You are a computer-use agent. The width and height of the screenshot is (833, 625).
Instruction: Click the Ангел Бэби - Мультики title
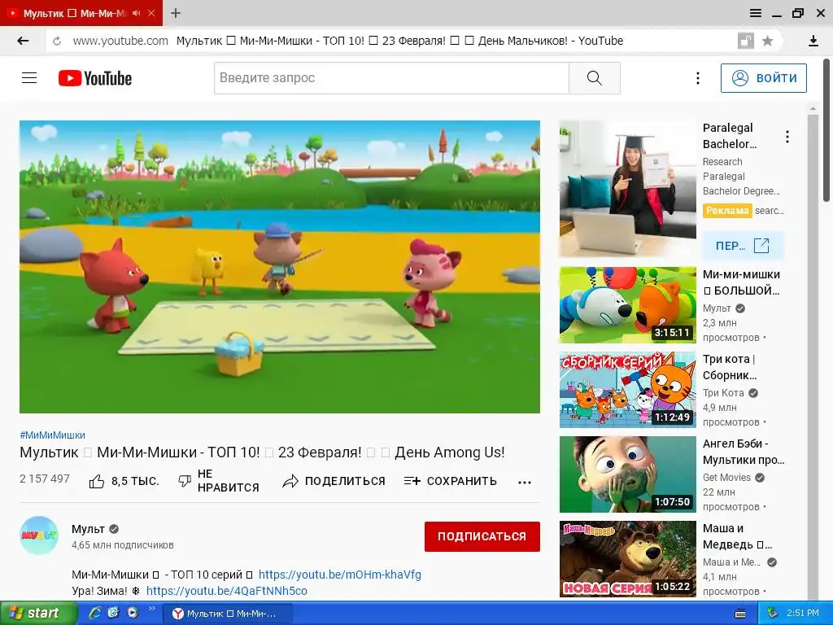(744, 452)
